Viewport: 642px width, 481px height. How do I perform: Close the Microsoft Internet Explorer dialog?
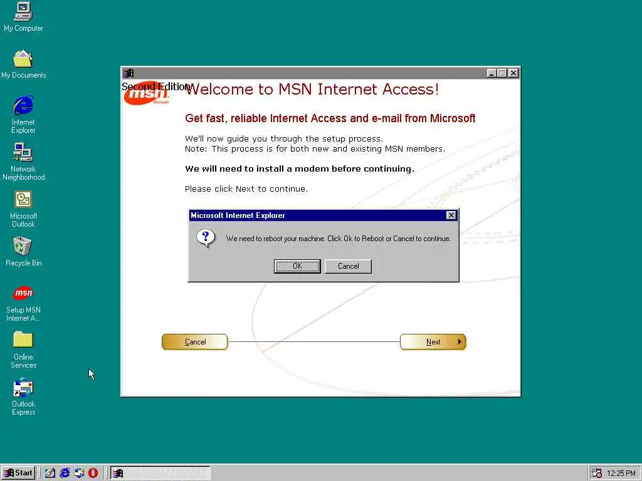pyautogui.click(x=451, y=215)
